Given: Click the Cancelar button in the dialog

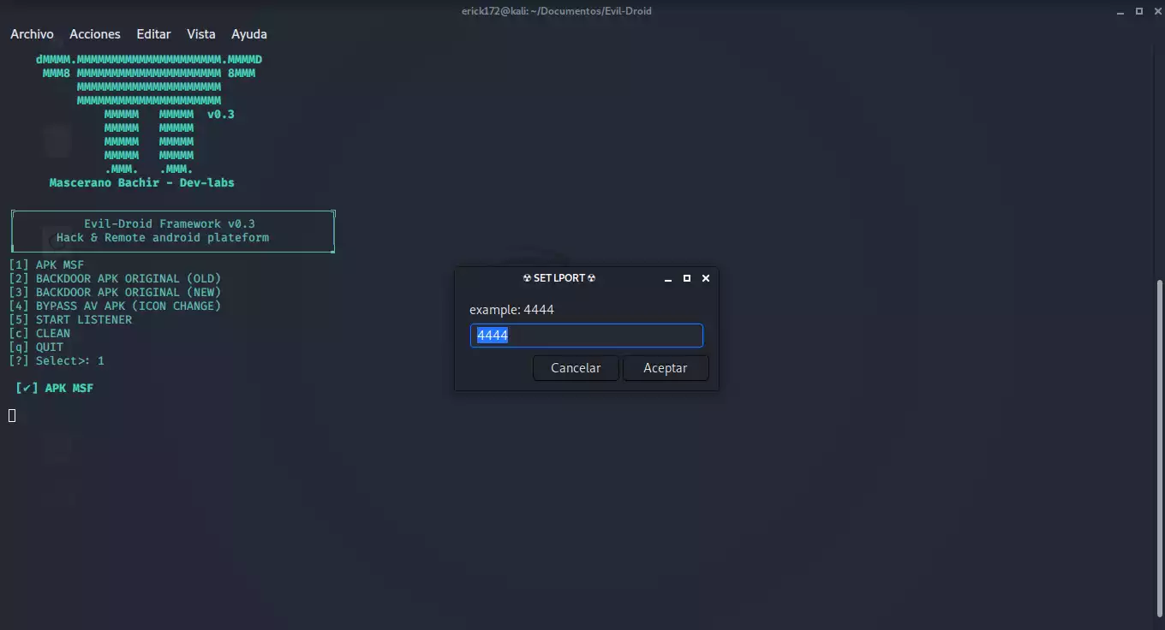Looking at the screenshot, I should click(576, 368).
